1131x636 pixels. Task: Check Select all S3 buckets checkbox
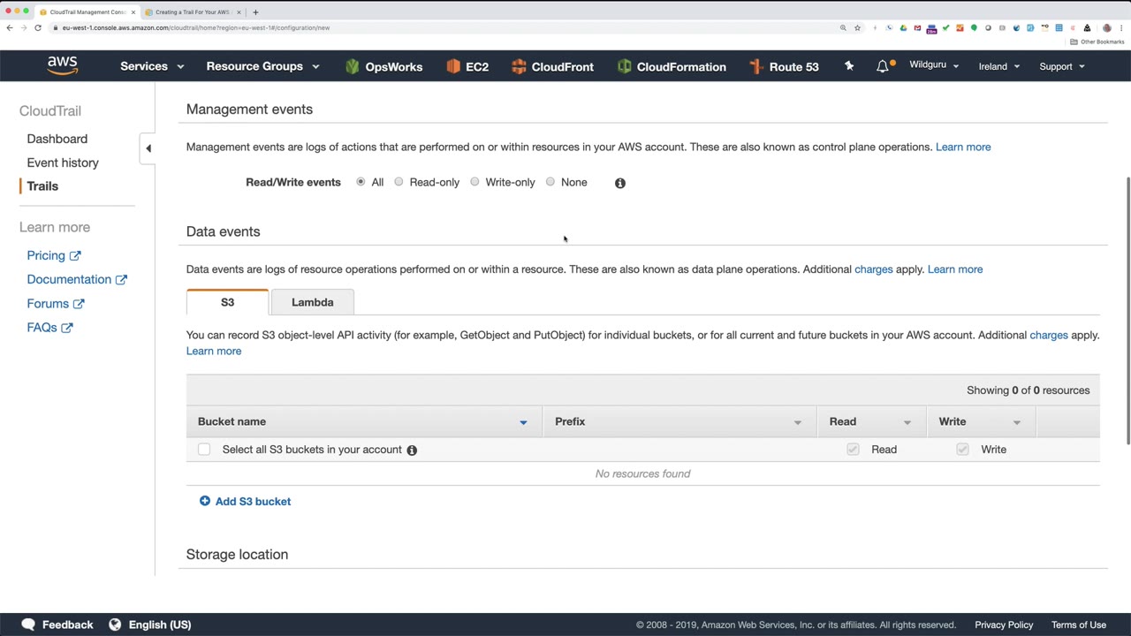(x=204, y=450)
